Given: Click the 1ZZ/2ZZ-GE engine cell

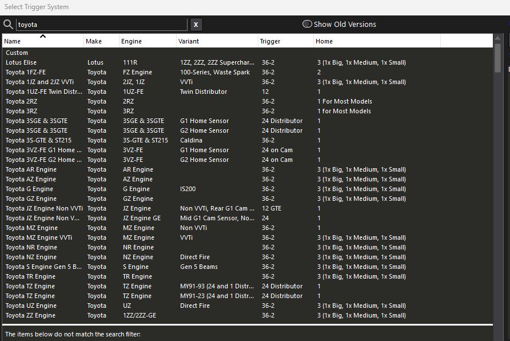Looking at the screenshot, I should click(x=139, y=316).
